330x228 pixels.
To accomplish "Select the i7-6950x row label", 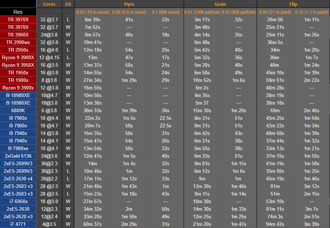I will (18, 201).
